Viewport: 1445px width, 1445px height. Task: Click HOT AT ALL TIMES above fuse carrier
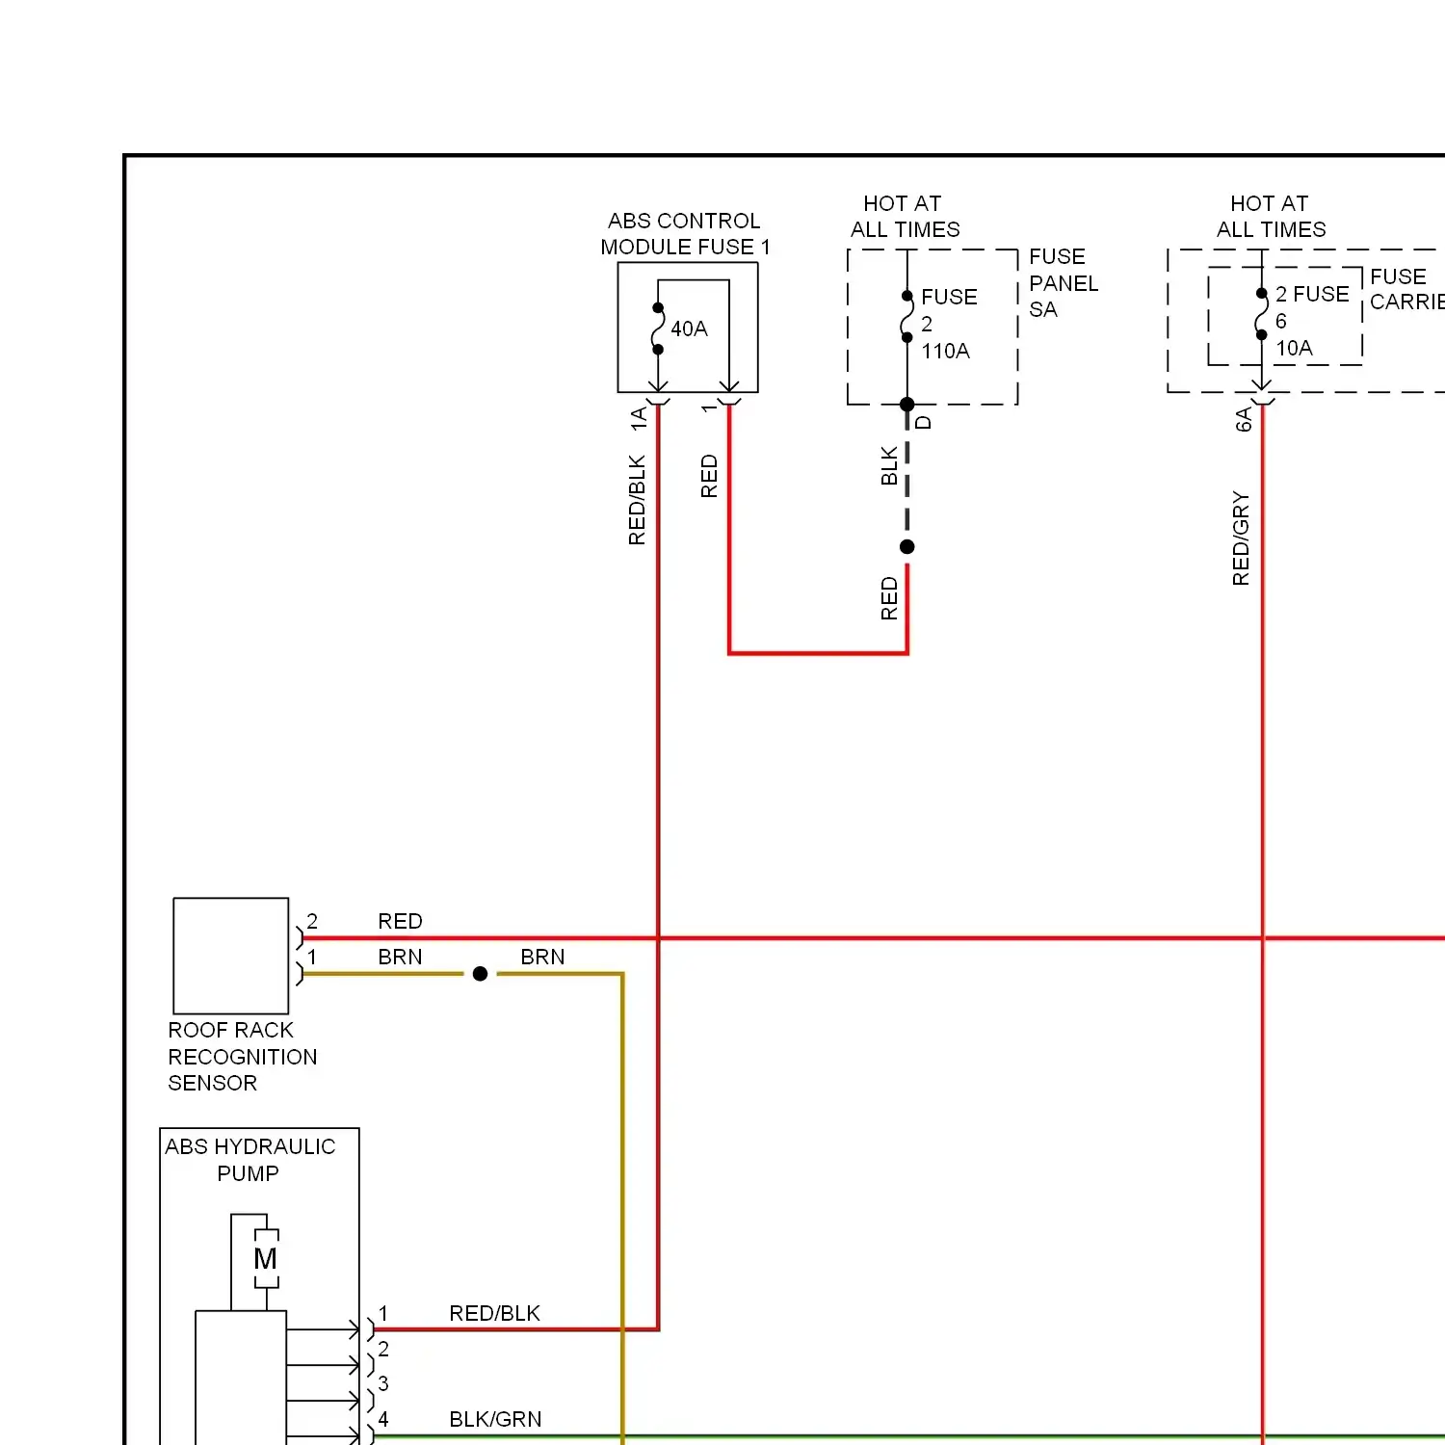coord(1271,217)
